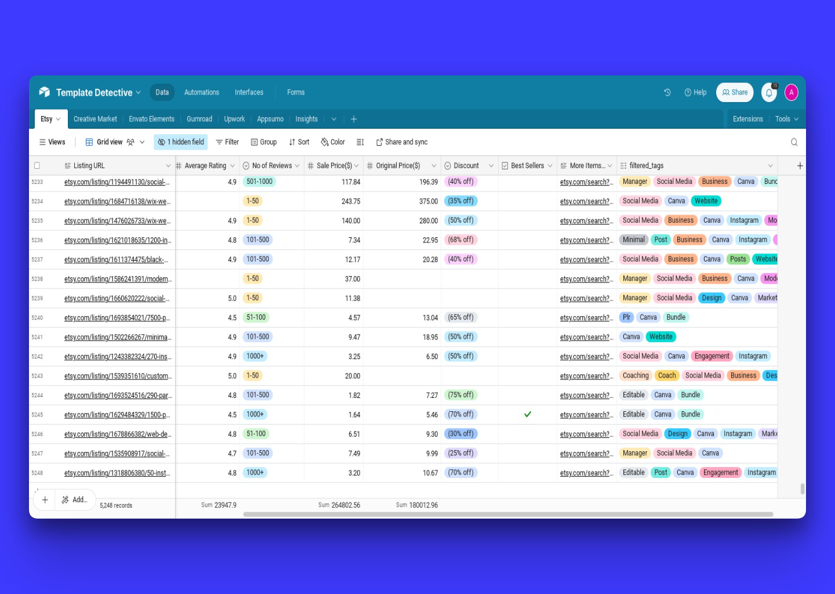
Task: Click Share and sync
Action: point(402,142)
